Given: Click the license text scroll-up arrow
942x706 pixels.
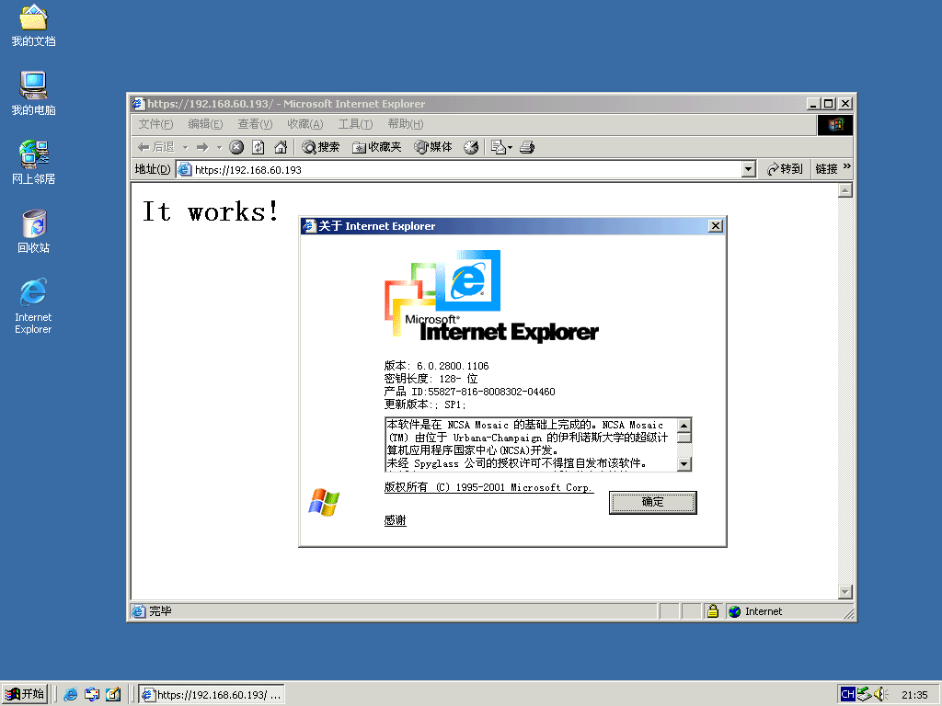Looking at the screenshot, I should click(x=684, y=426).
